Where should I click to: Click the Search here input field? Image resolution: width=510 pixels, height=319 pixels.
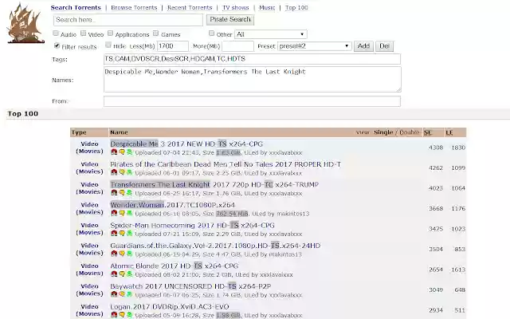point(128,20)
